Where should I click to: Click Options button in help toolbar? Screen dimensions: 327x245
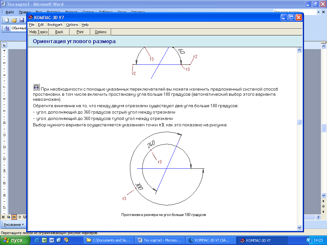[x=101, y=32]
